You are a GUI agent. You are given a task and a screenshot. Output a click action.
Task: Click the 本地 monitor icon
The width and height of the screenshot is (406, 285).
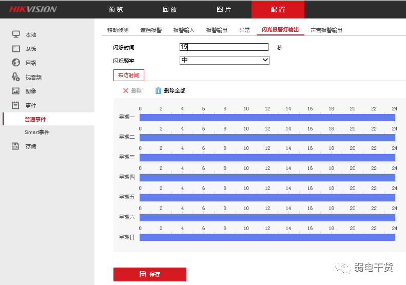click(x=16, y=34)
